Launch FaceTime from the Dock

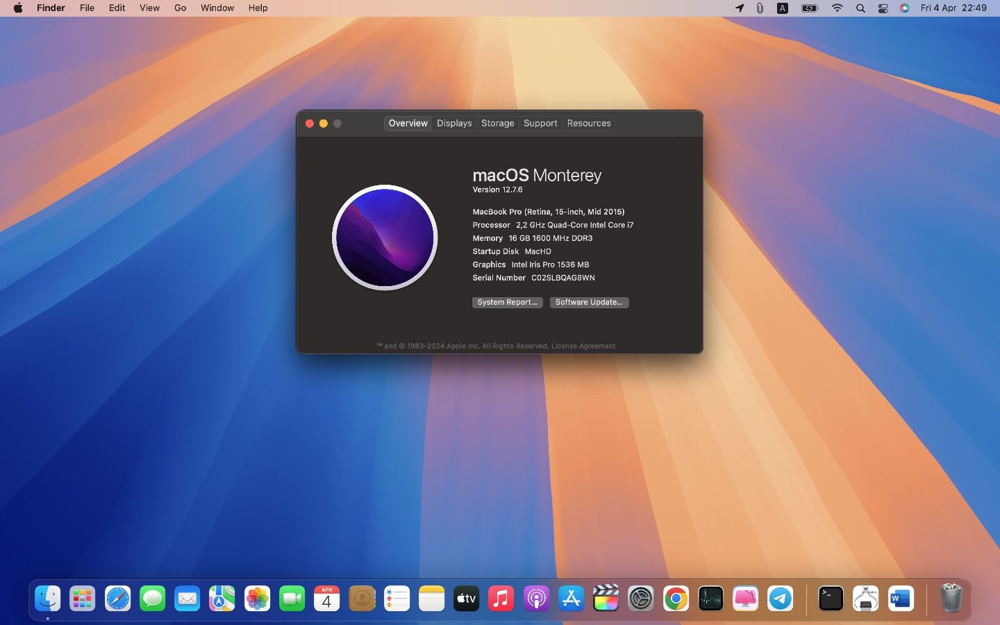292,598
